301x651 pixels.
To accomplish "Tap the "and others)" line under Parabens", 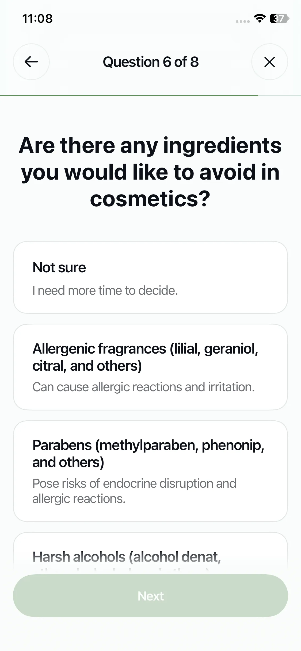I will point(68,462).
